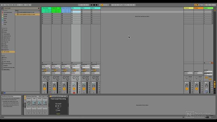Click the Support link in device
217x122 pixels.
tap(58, 114)
